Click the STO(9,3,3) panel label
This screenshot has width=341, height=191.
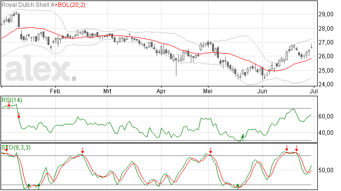16,148
